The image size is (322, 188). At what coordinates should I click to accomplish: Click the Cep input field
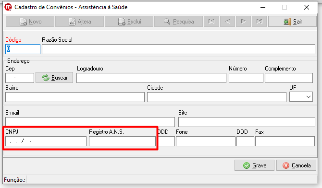[20, 78]
